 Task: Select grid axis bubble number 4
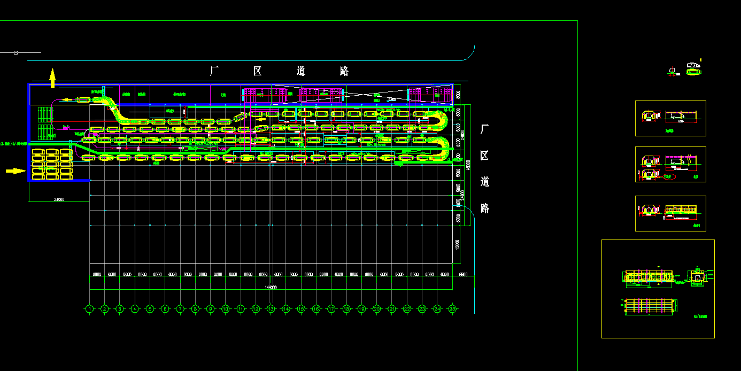pos(135,309)
